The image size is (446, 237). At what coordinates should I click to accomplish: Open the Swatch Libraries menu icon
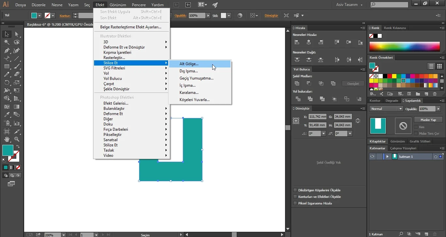(372, 94)
